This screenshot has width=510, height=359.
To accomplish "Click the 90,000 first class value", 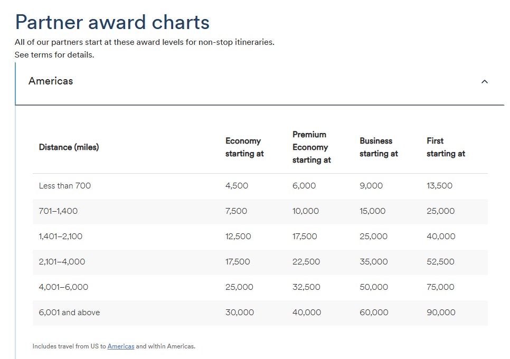I will [441, 313].
